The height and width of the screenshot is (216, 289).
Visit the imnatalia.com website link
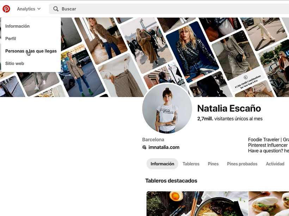point(164,147)
